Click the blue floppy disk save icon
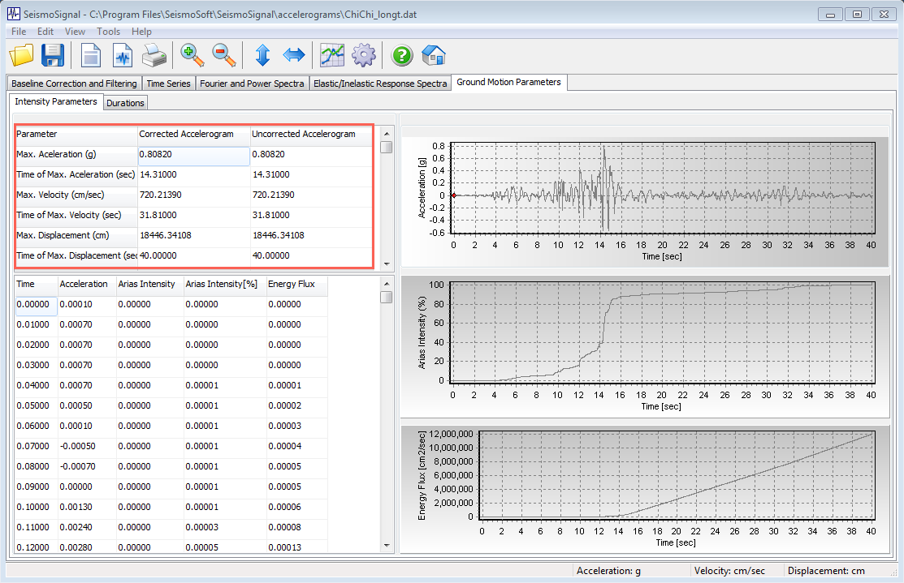Viewport: 904px width, 583px height. pos(53,56)
